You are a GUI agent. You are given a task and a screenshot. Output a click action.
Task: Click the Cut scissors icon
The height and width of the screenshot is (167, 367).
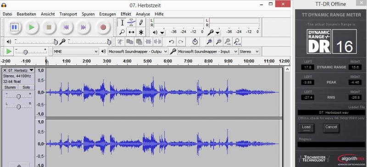[x=120, y=42]
